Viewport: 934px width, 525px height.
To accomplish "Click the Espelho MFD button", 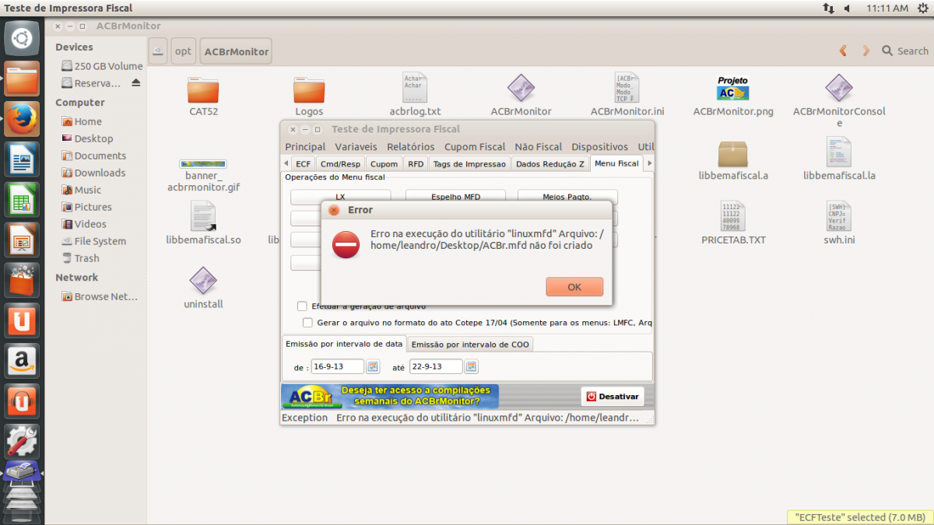I will pos(455,197).
